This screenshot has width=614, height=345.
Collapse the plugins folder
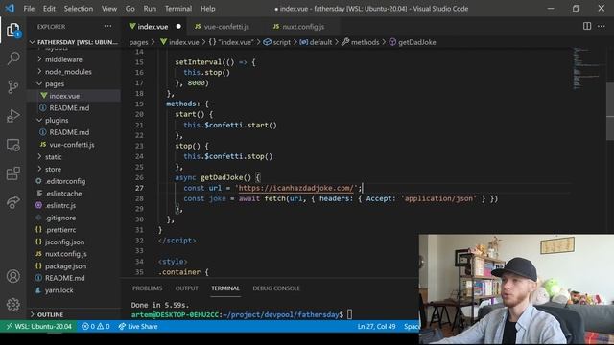[x=74, y=120]
